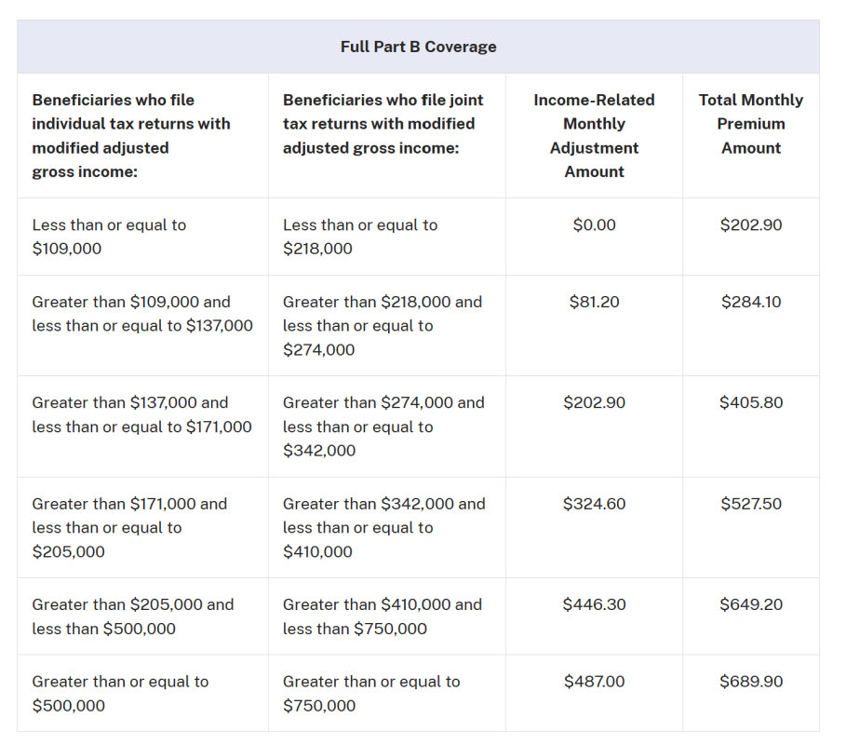
Task: Click the $81.20 adjustment amount
Action: [x=594, y=302]
